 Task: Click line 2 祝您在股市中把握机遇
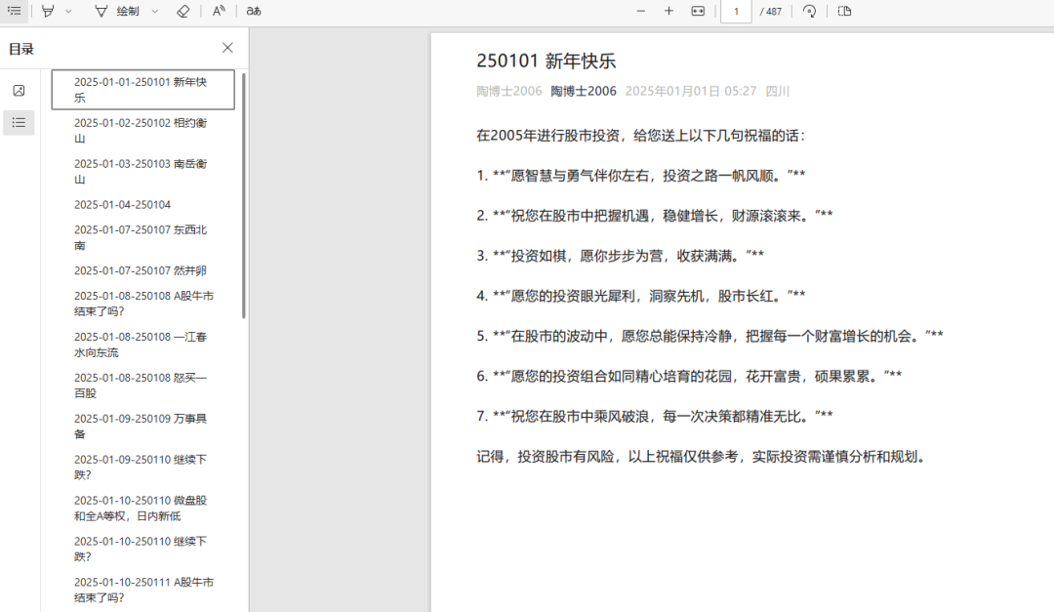point(655,215)
